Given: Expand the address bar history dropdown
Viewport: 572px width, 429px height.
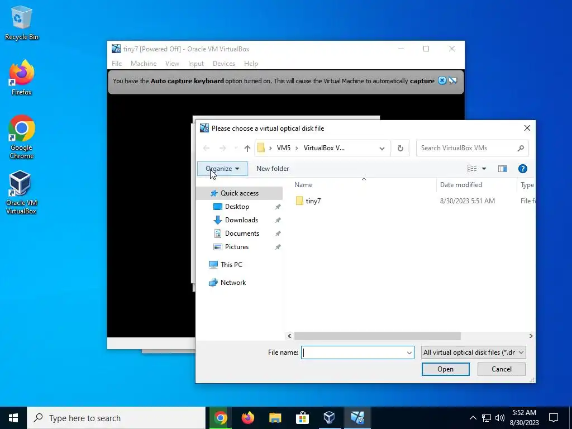Looking at the screenshot, I should tap(382, 148).
